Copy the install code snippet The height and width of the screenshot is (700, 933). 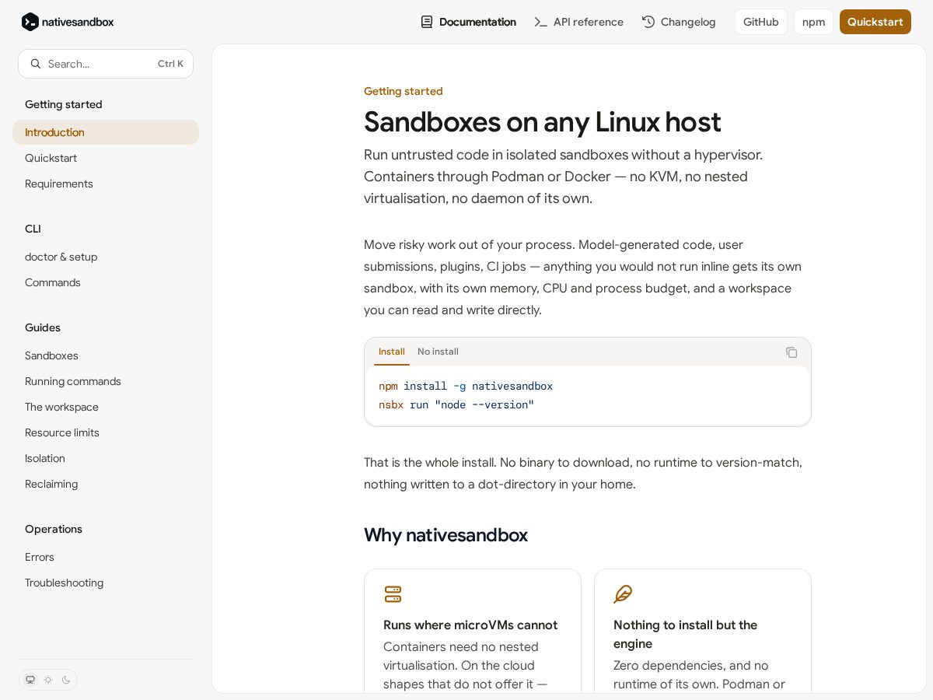tap(791, 352)
